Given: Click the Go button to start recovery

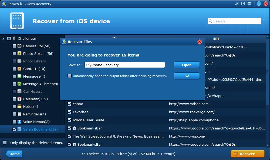Looking at the screenshot, I should pos(187,76).
